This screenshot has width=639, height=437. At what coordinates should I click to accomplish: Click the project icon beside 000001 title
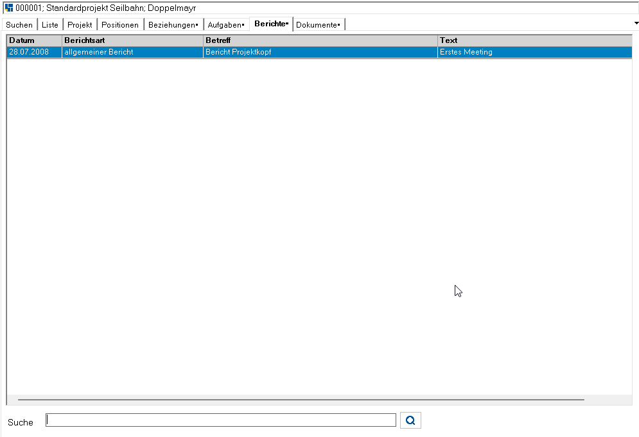pos(9,8)
